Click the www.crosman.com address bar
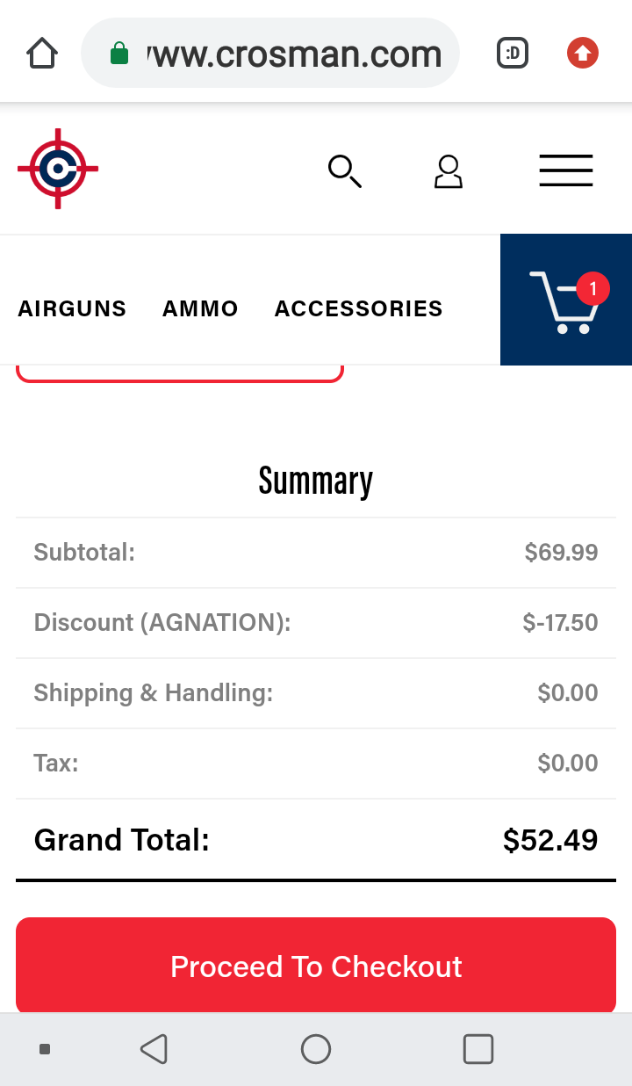 click(x=270, y=54)
